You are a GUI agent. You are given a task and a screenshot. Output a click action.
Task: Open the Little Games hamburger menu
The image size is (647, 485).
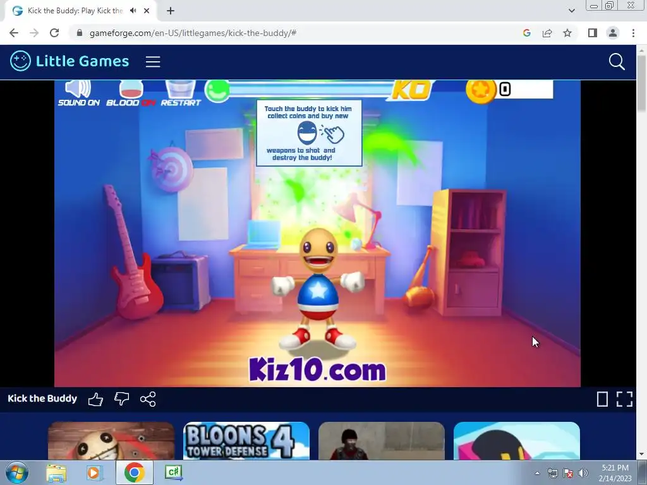coord(153,61)
